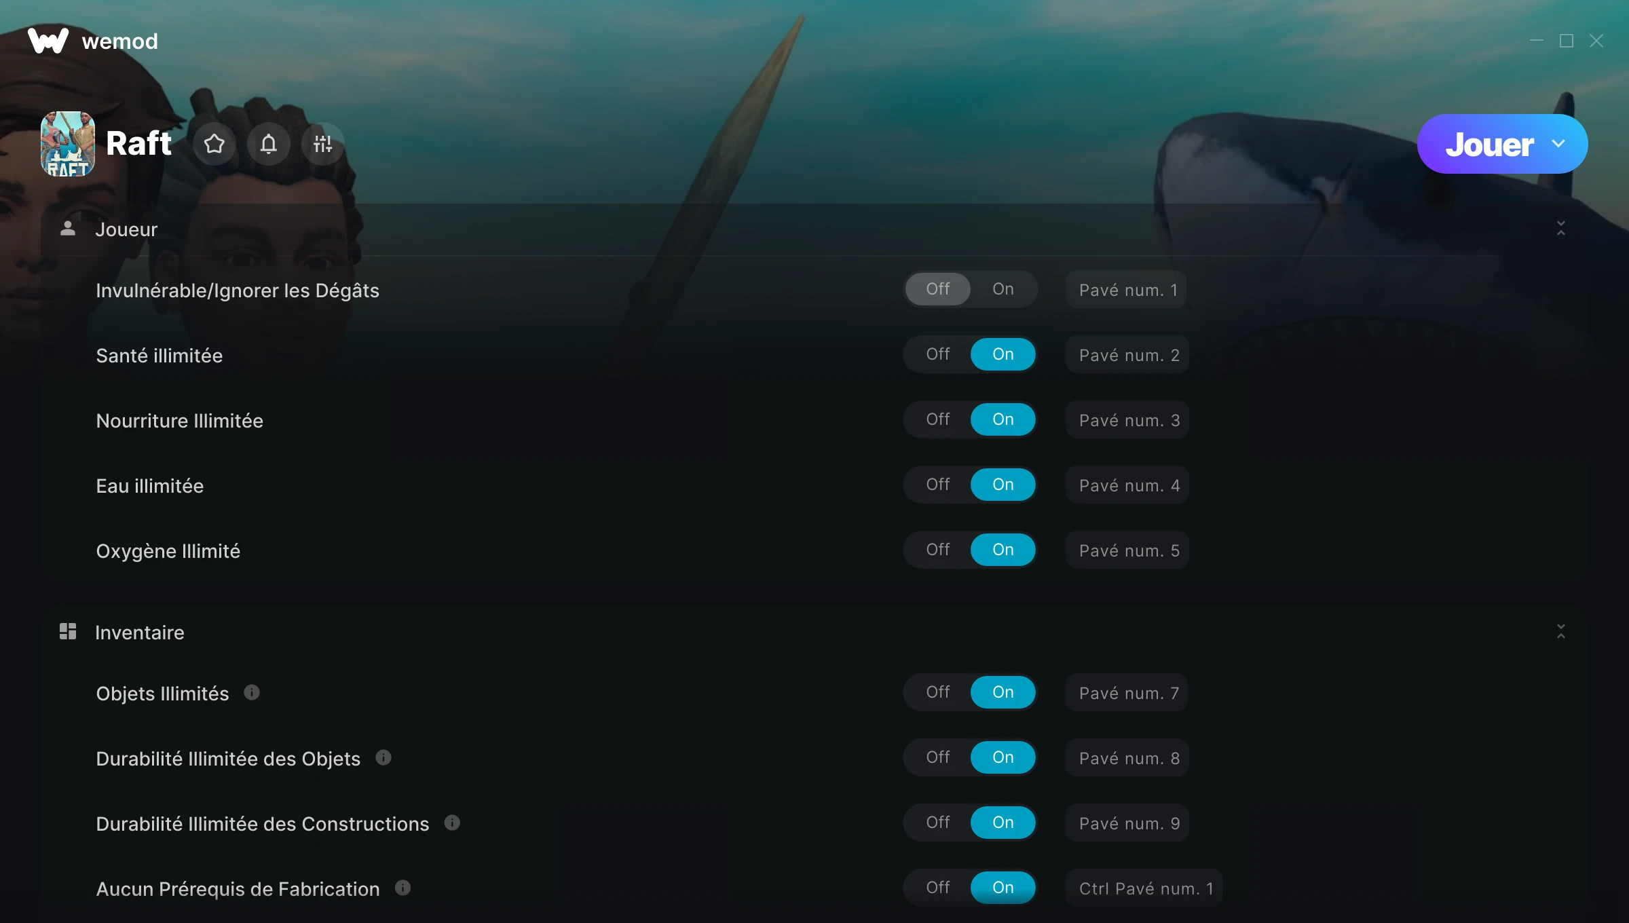Change the Pavé num. 3 hotkey
Viewport: 1629px width, 923px height.
1127,420
